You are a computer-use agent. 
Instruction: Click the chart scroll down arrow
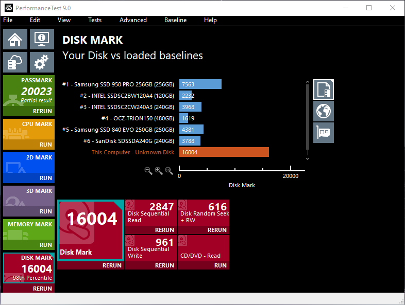tap(308, 159)
